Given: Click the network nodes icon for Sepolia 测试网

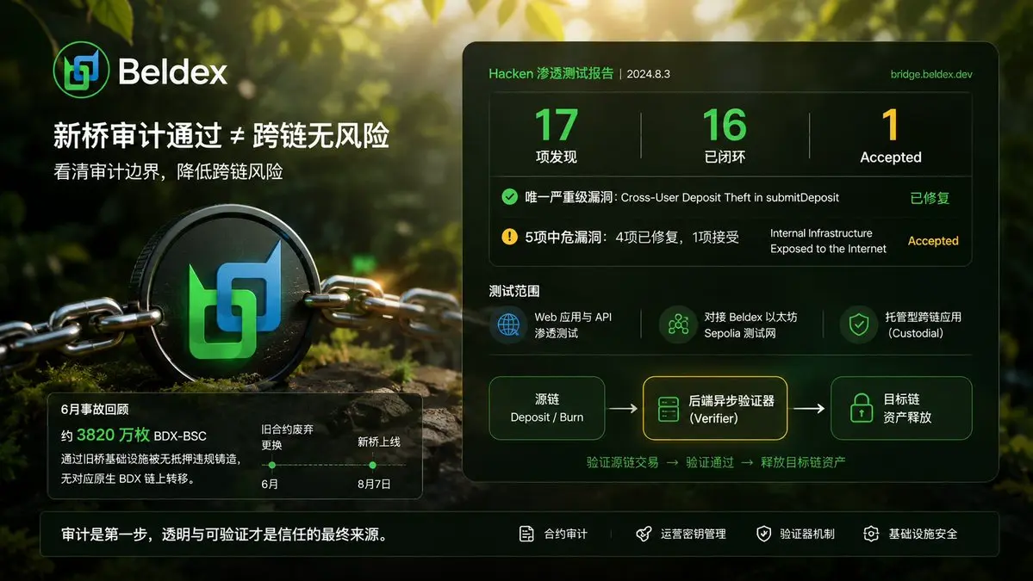Looking at the screenshot, I should pyautogui.click(x=678, y=324).
